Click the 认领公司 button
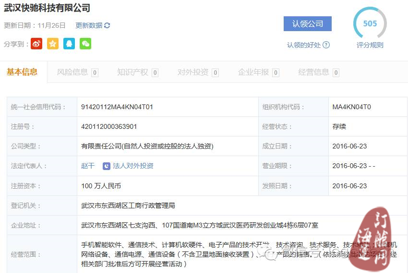The height and width of the screenshot is (273, 408). (308, 23)
